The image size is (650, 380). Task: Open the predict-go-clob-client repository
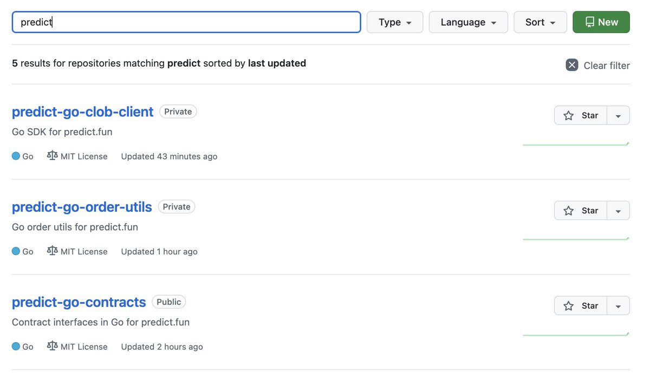pos(83,112)
